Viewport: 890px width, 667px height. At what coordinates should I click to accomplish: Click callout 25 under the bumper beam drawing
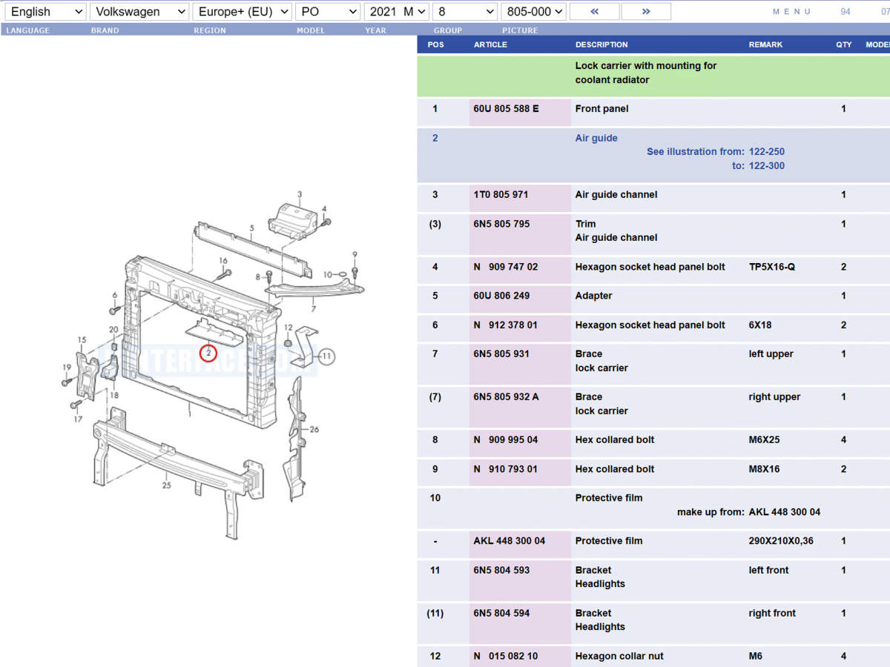tap(167, 485)
